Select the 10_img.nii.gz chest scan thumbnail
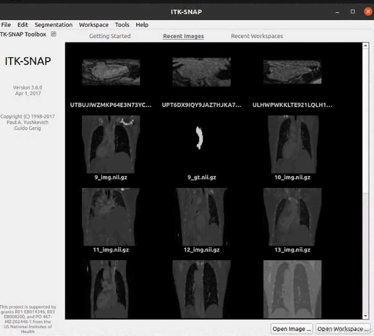Viewport: 374px width, 336px height. 292,144
